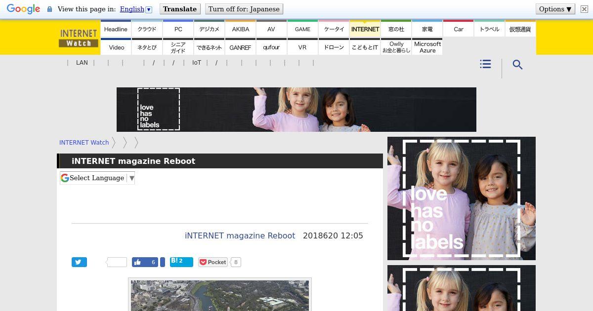Save the article to Pocket

pyautogui.click(x=213, y=262)
